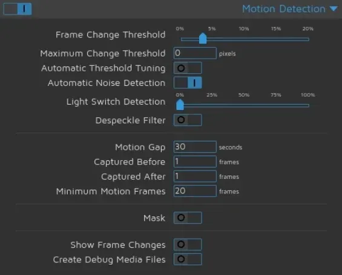The image size is (342, 275).
Task: Set Frame Change Threshold slider near 15%
Action: [x=276, y=39]
